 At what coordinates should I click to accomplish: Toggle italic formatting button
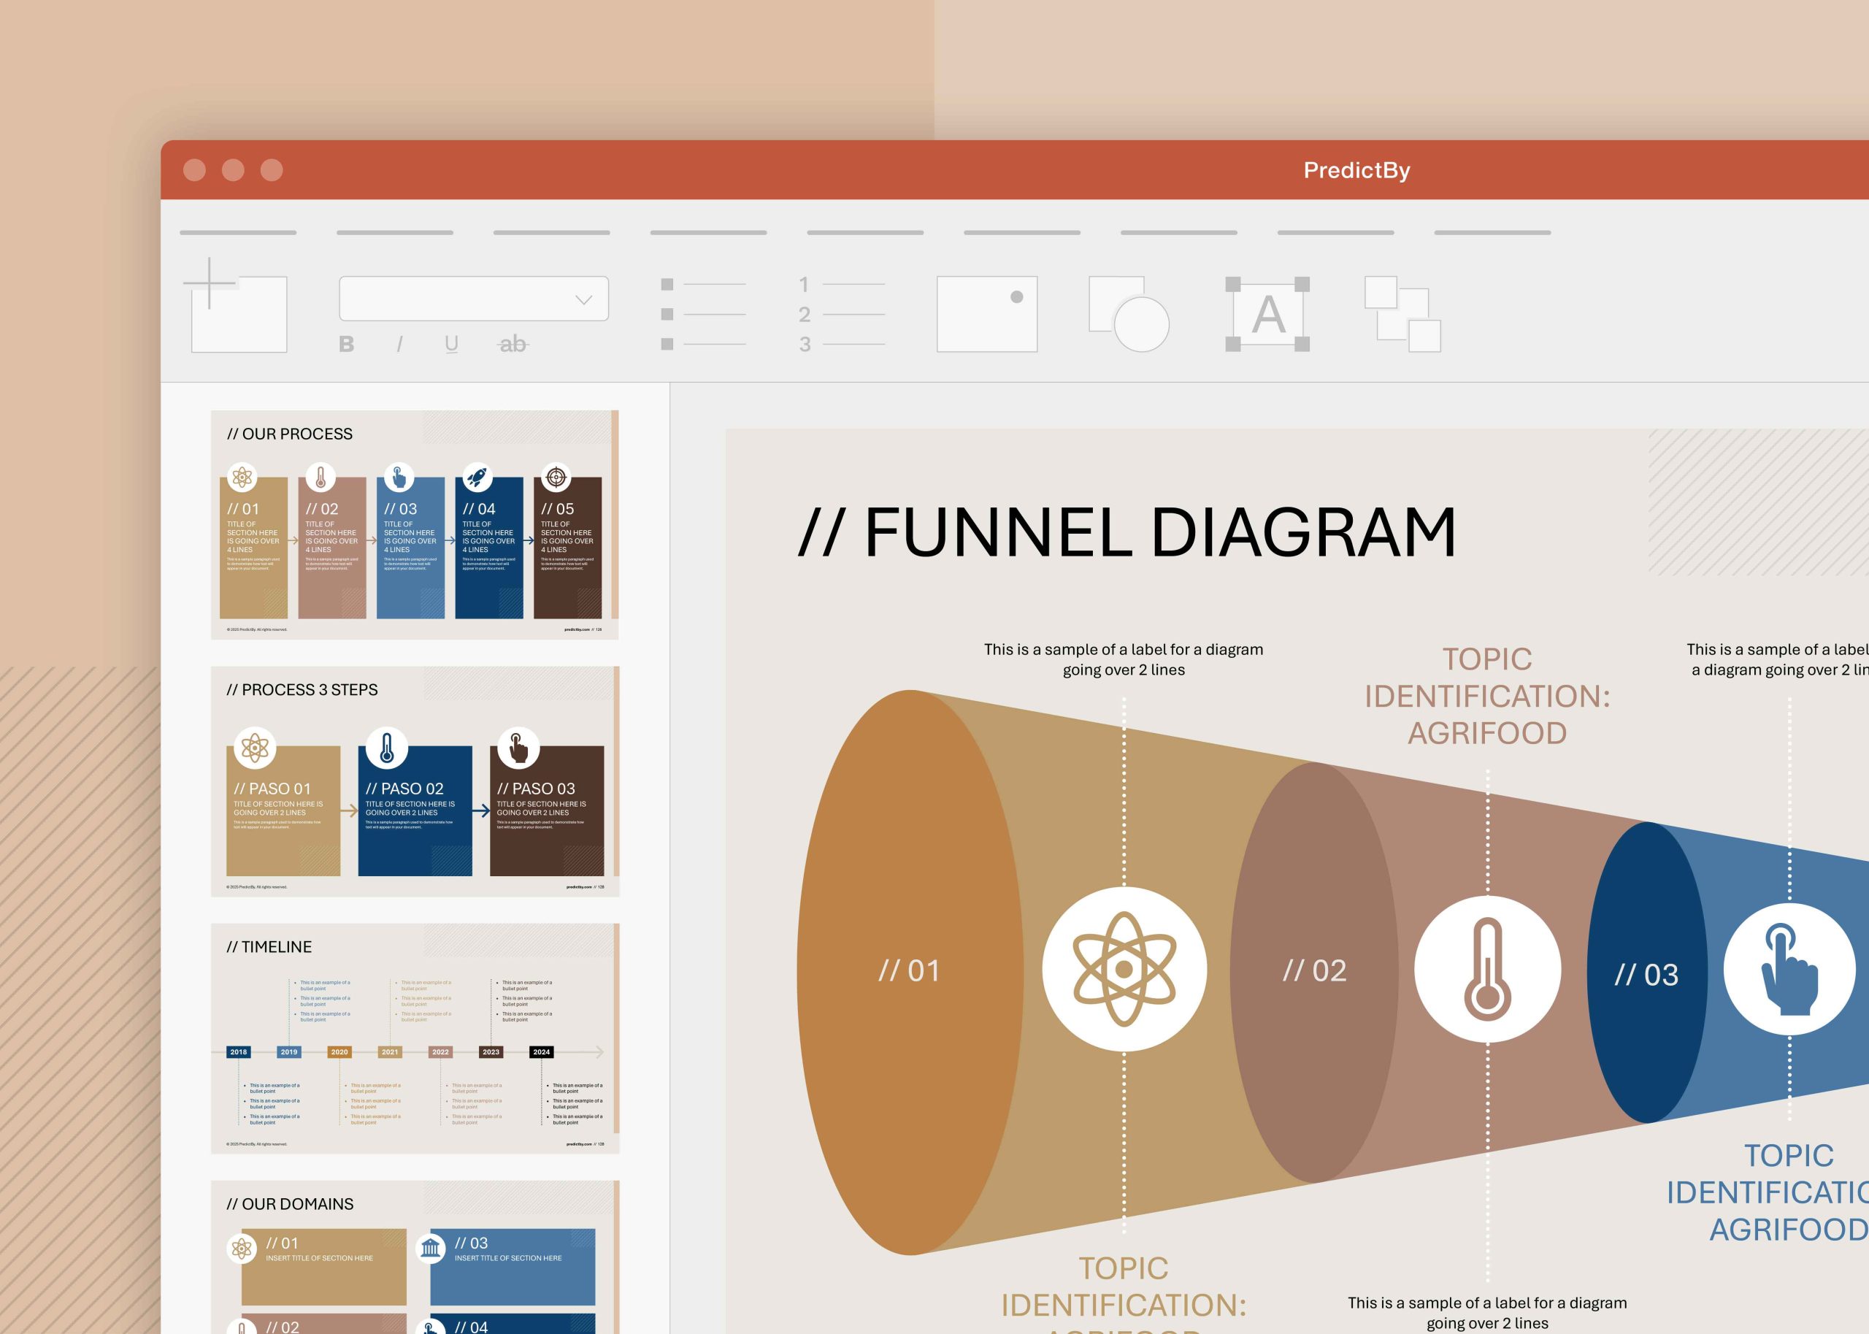pyautogui.click(x=400, y=344)
